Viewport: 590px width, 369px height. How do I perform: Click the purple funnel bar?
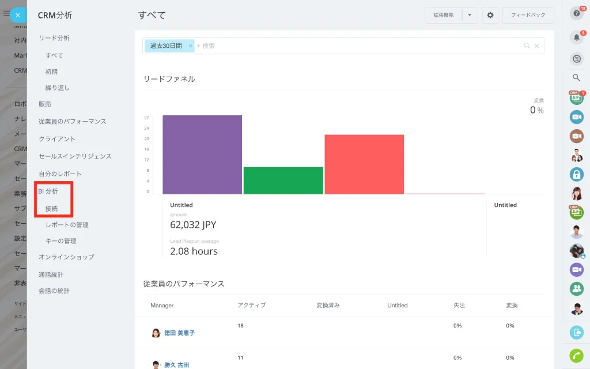click(x=202, y=155)
